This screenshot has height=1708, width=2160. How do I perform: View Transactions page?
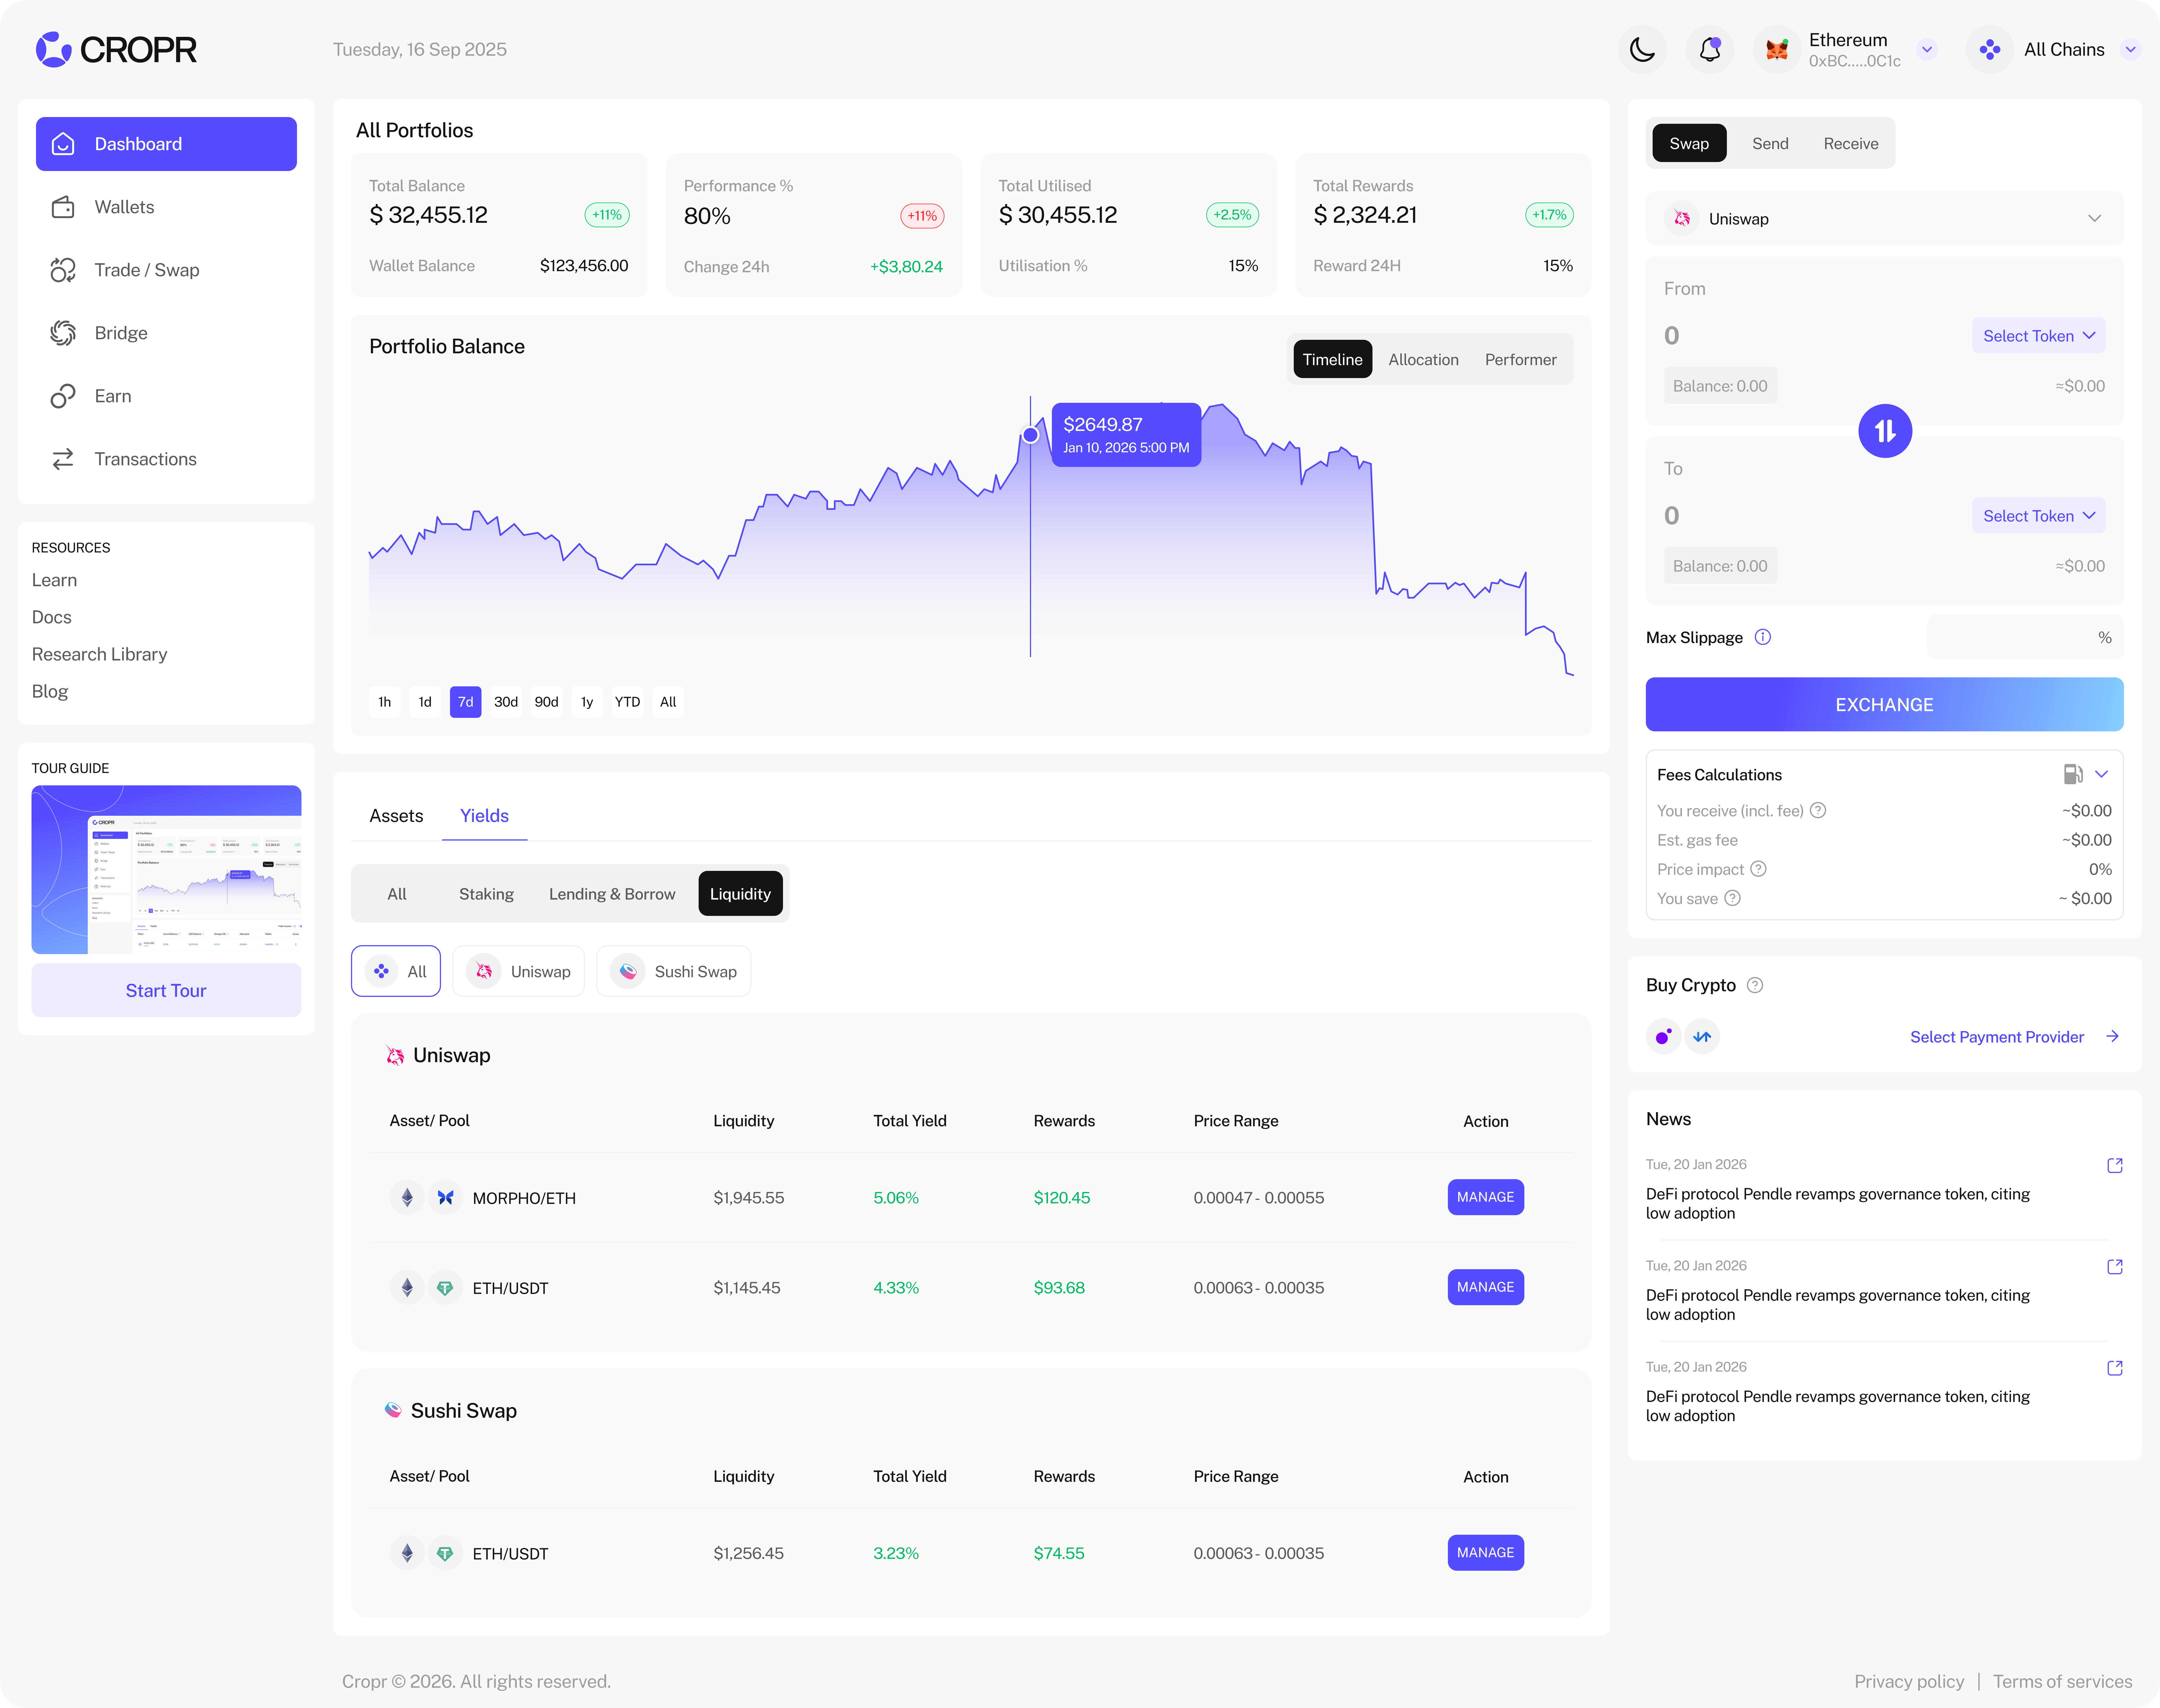click(166, 459)
